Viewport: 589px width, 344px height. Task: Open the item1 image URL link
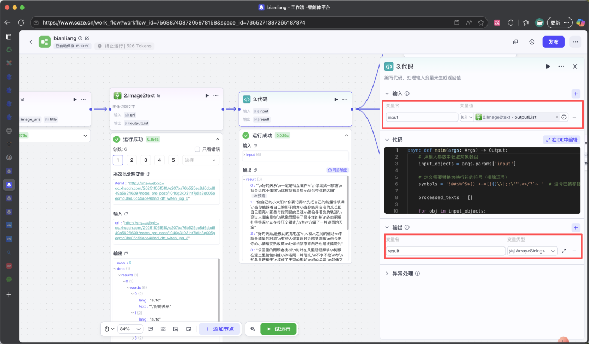point(165,191)
